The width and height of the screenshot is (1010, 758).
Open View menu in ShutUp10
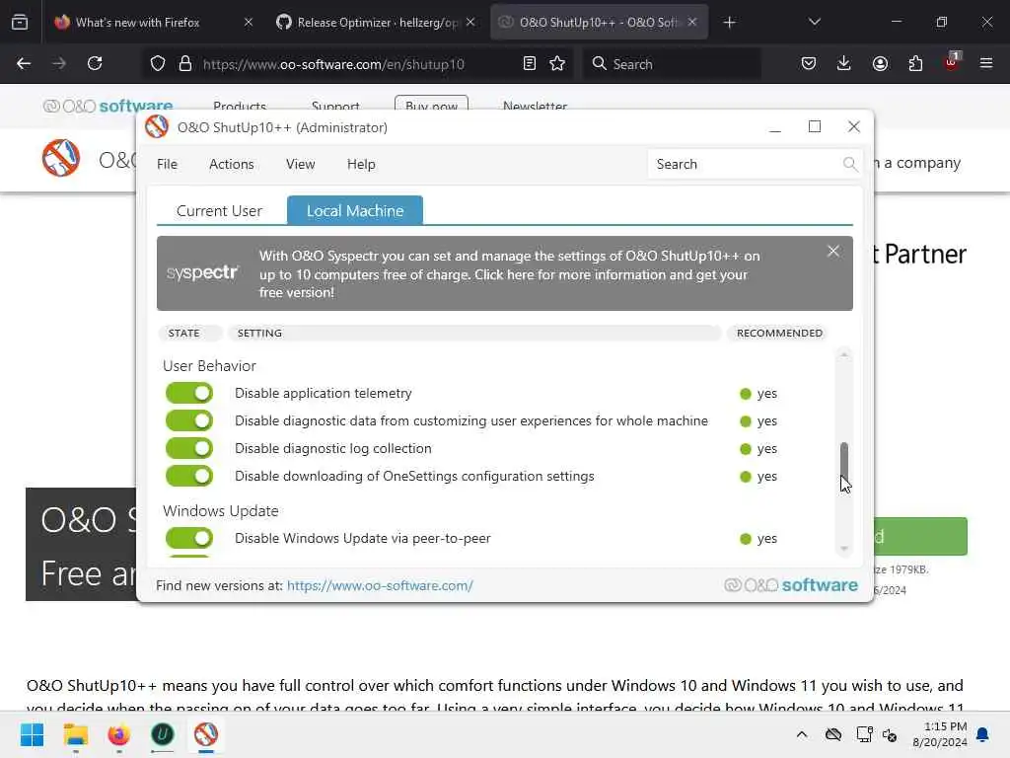pos(300,165)
